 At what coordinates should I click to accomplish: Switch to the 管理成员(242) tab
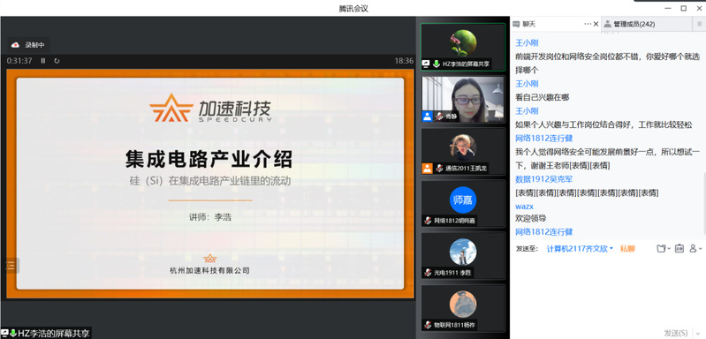629,24
